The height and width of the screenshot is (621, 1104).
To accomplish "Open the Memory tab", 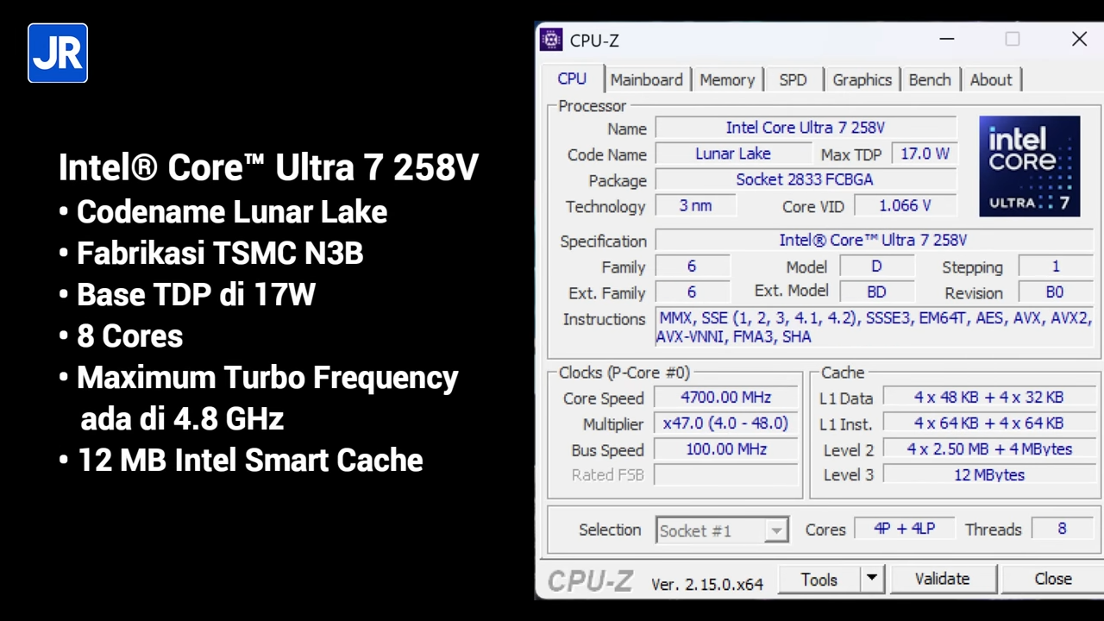I will click(727, 79).
